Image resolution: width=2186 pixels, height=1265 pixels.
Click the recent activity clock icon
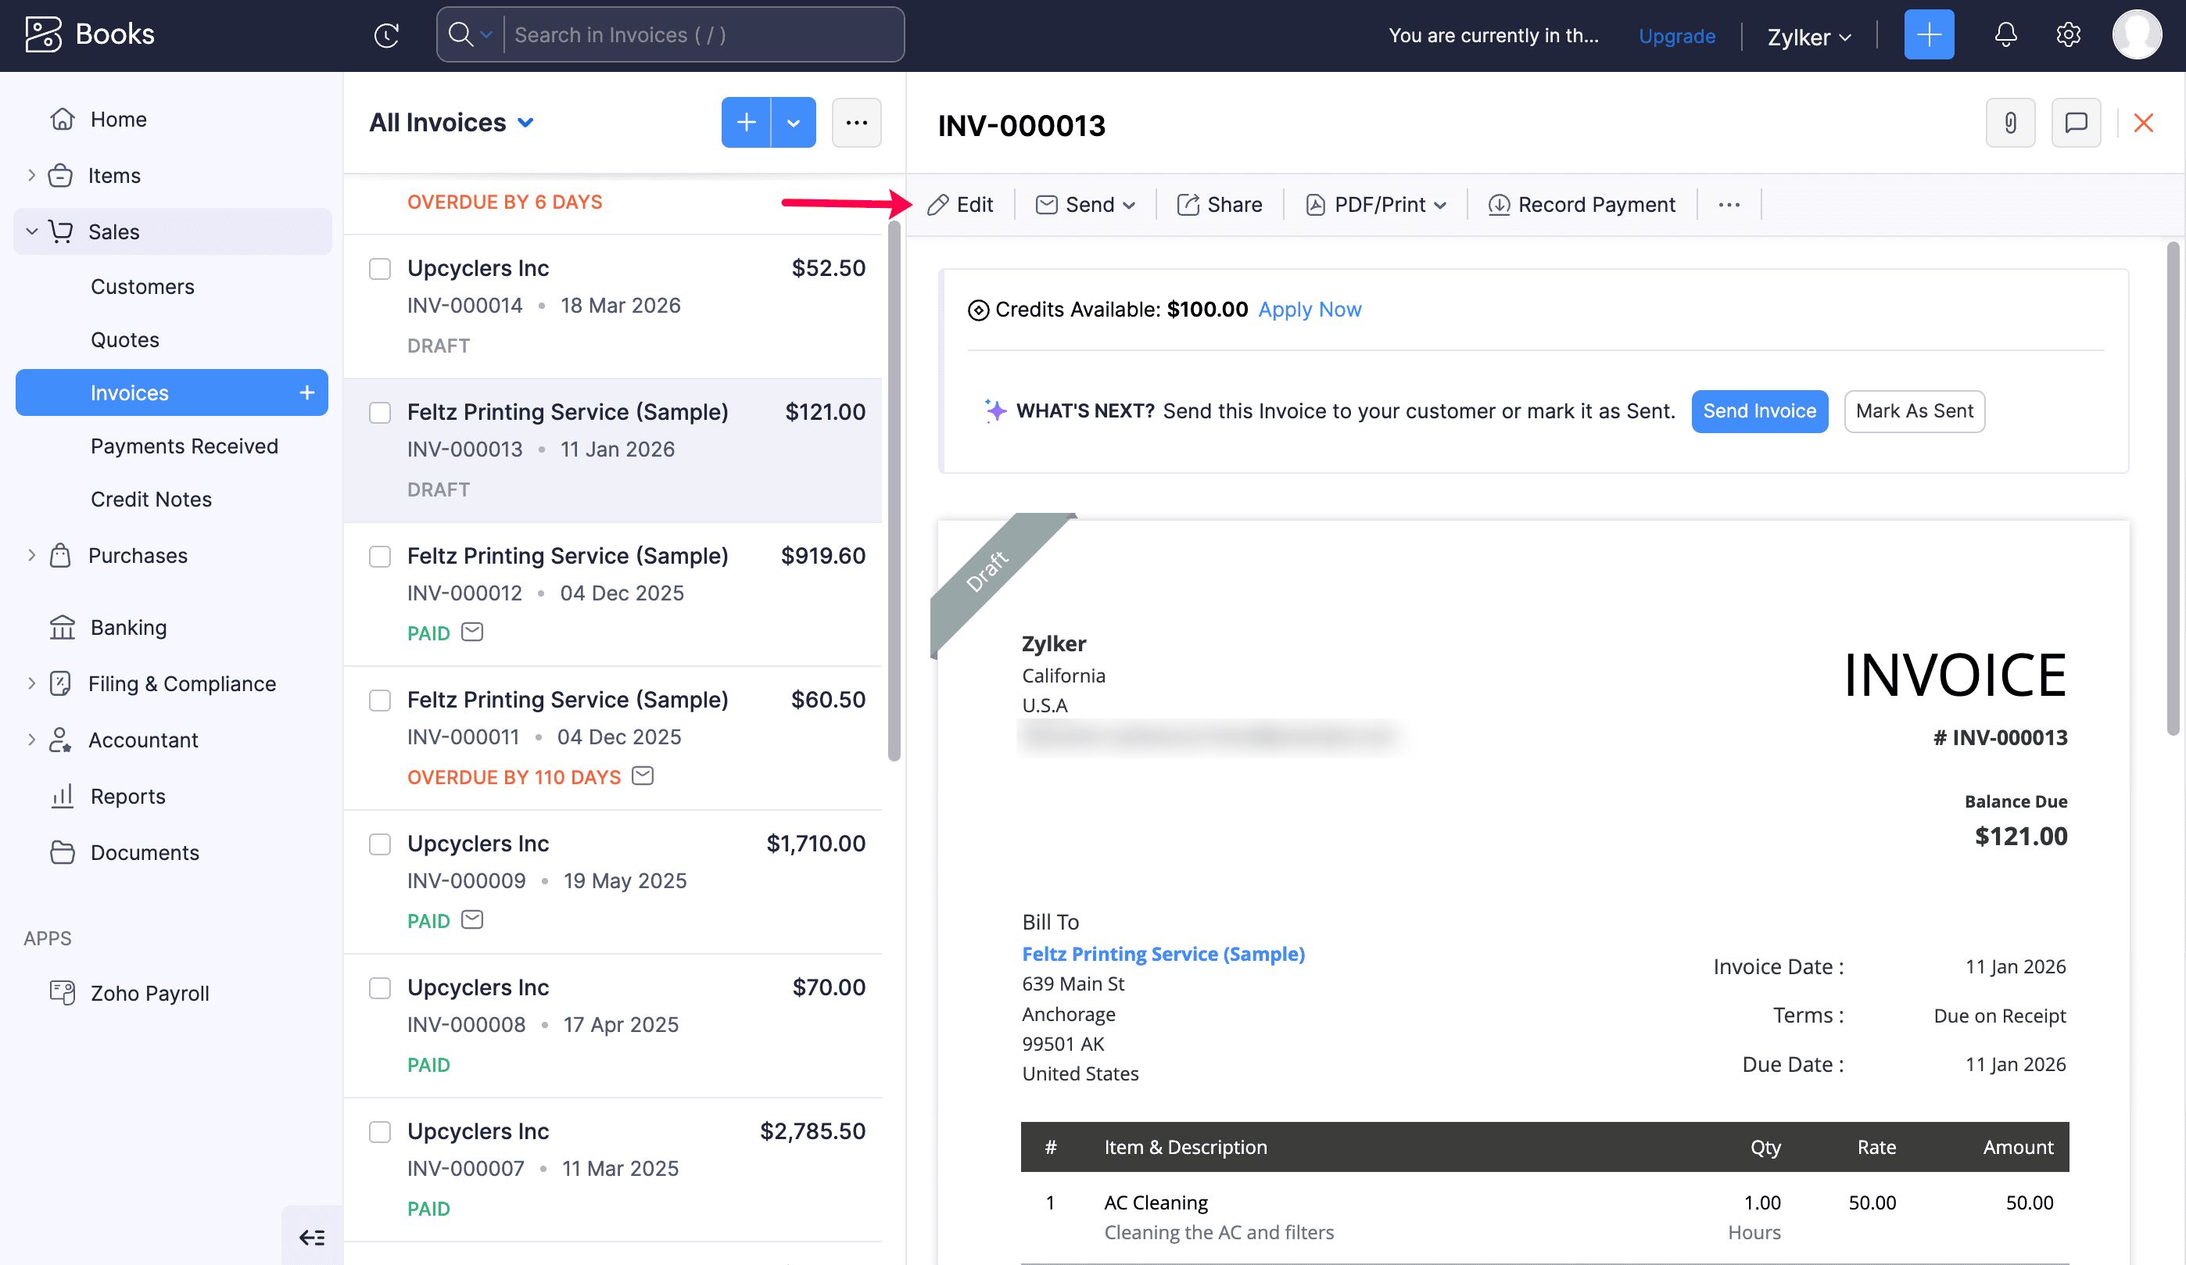pos(386,34)
